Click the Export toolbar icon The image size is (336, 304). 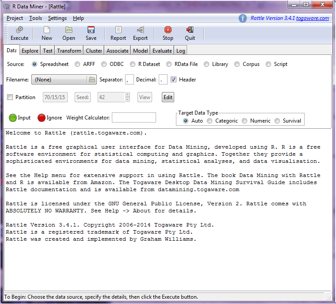[140, 30]
